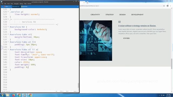This screenshot has height=97, width=173.
Task: Click the 'Services 02' comment text
Action: pyautogui.click(x=29, y=22)
